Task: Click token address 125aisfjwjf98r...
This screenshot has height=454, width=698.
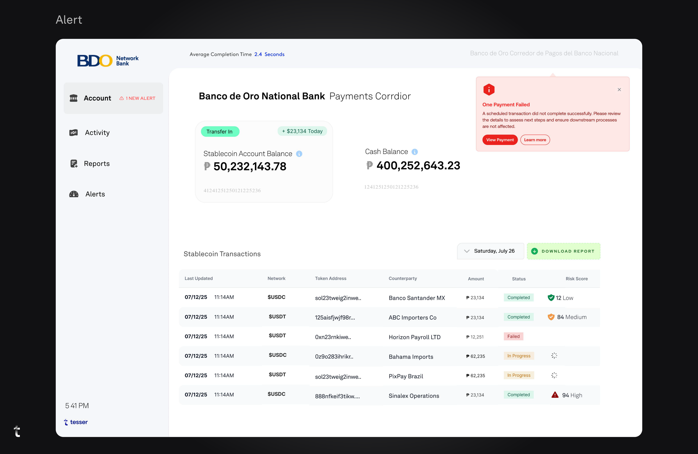Action: pyautogui.click(x=335, y=317)
